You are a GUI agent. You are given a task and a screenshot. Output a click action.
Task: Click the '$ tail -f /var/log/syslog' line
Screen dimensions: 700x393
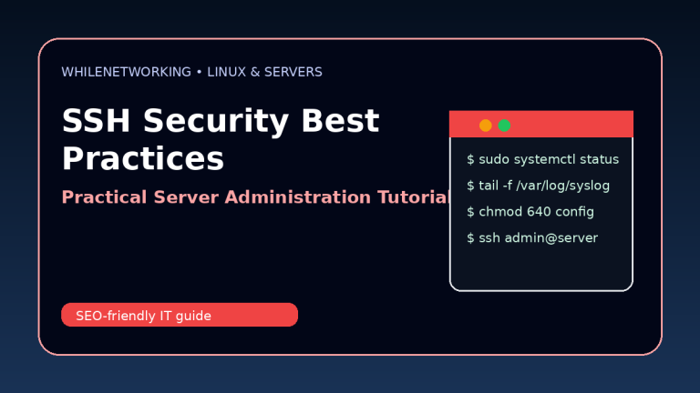click(x=538, y=186)
